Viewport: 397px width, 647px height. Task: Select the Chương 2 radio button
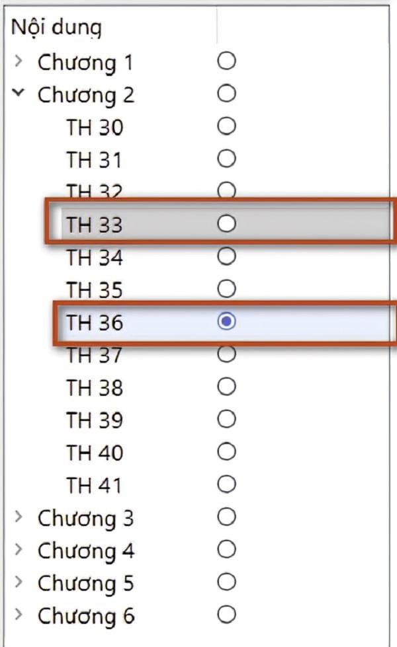[x=226, y=95]
